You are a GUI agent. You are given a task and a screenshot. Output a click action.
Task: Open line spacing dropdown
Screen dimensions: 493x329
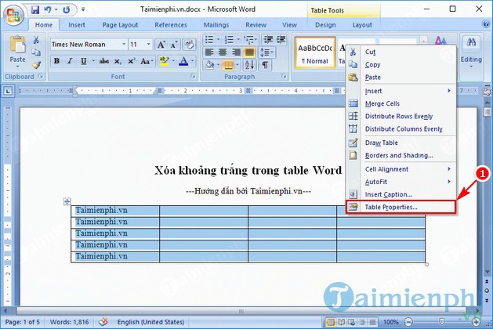[x=267, y=52]
